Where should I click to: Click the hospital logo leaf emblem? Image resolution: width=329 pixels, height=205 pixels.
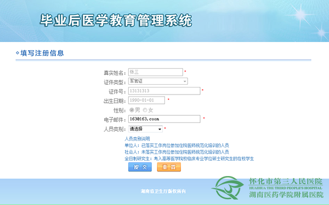click(x=228, y=188)
